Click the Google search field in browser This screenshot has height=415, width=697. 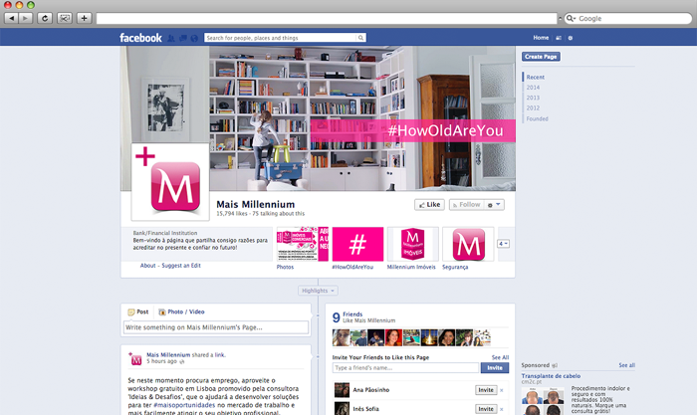[628, 18]
